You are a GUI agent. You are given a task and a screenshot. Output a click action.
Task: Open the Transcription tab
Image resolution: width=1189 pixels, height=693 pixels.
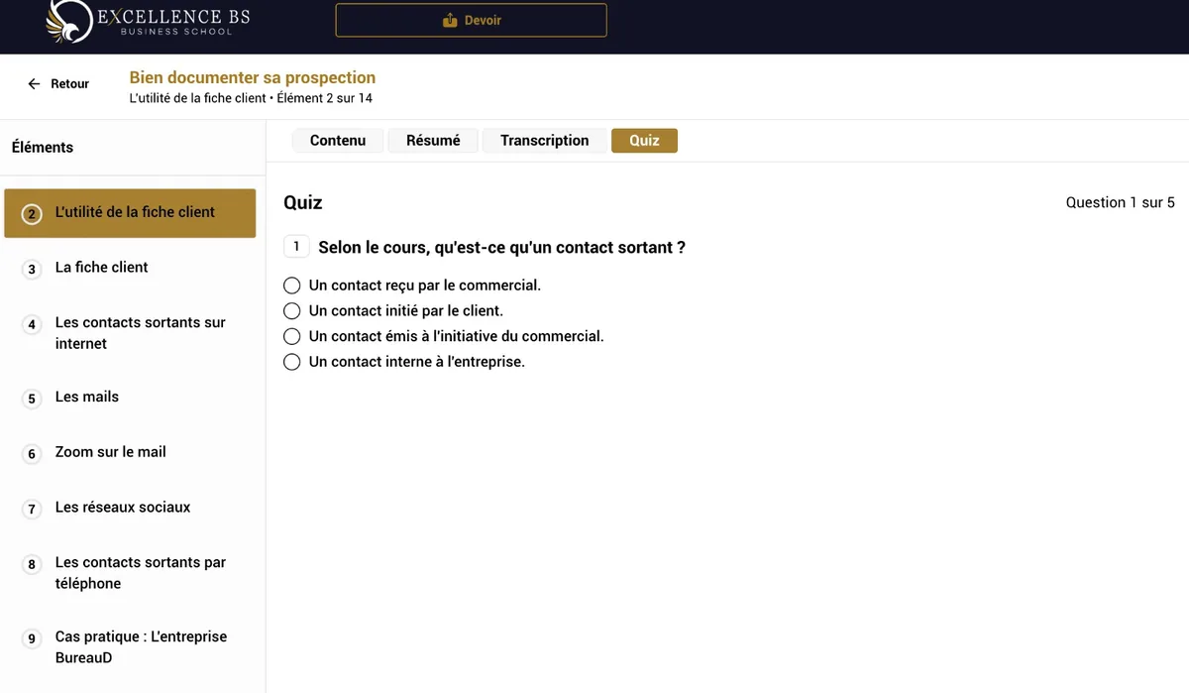545,141
